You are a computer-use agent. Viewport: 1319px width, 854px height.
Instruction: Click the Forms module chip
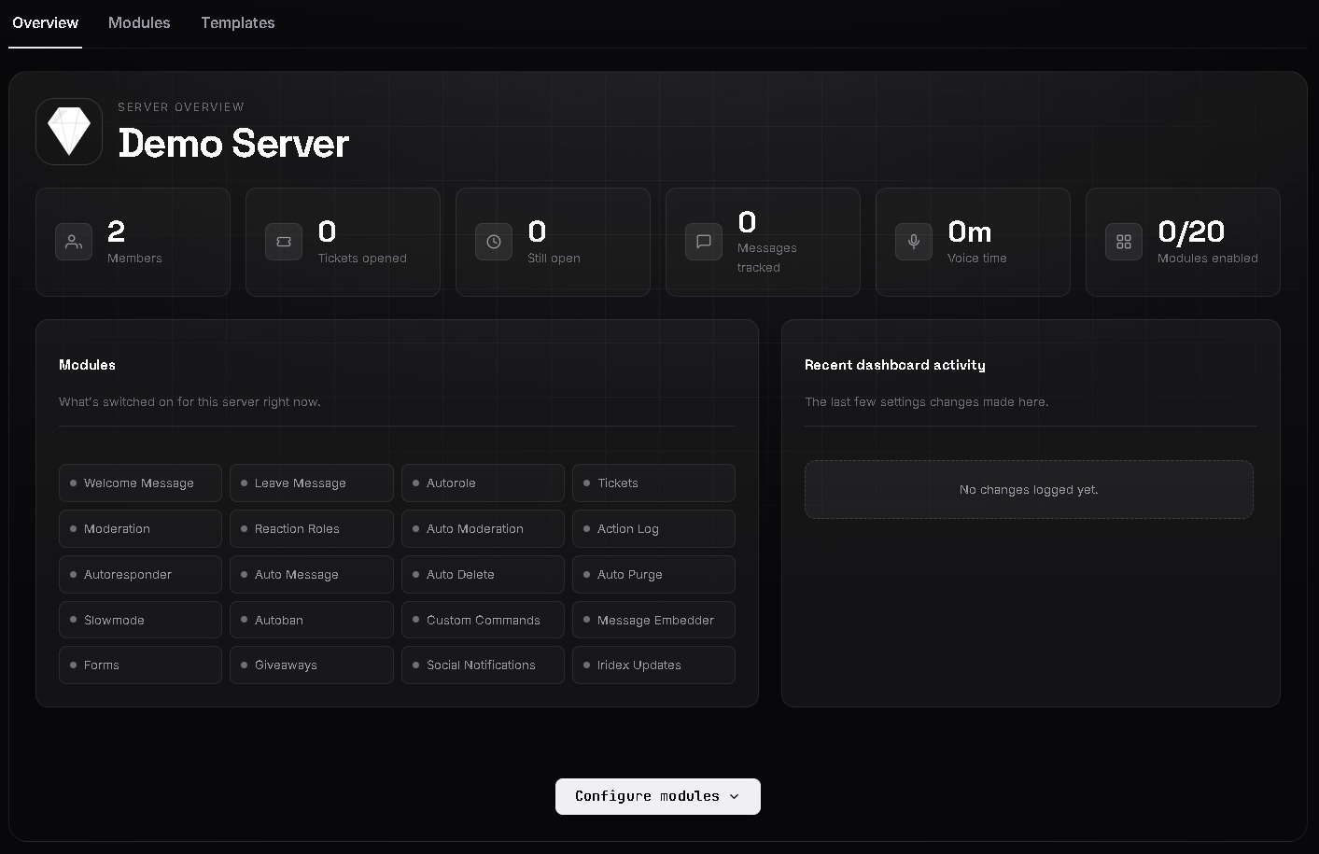(x=140, y=665)
